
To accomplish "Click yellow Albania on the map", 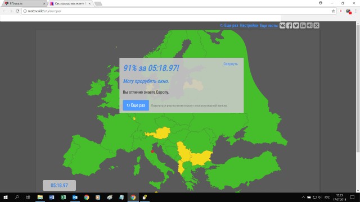I will click(181, 168).
